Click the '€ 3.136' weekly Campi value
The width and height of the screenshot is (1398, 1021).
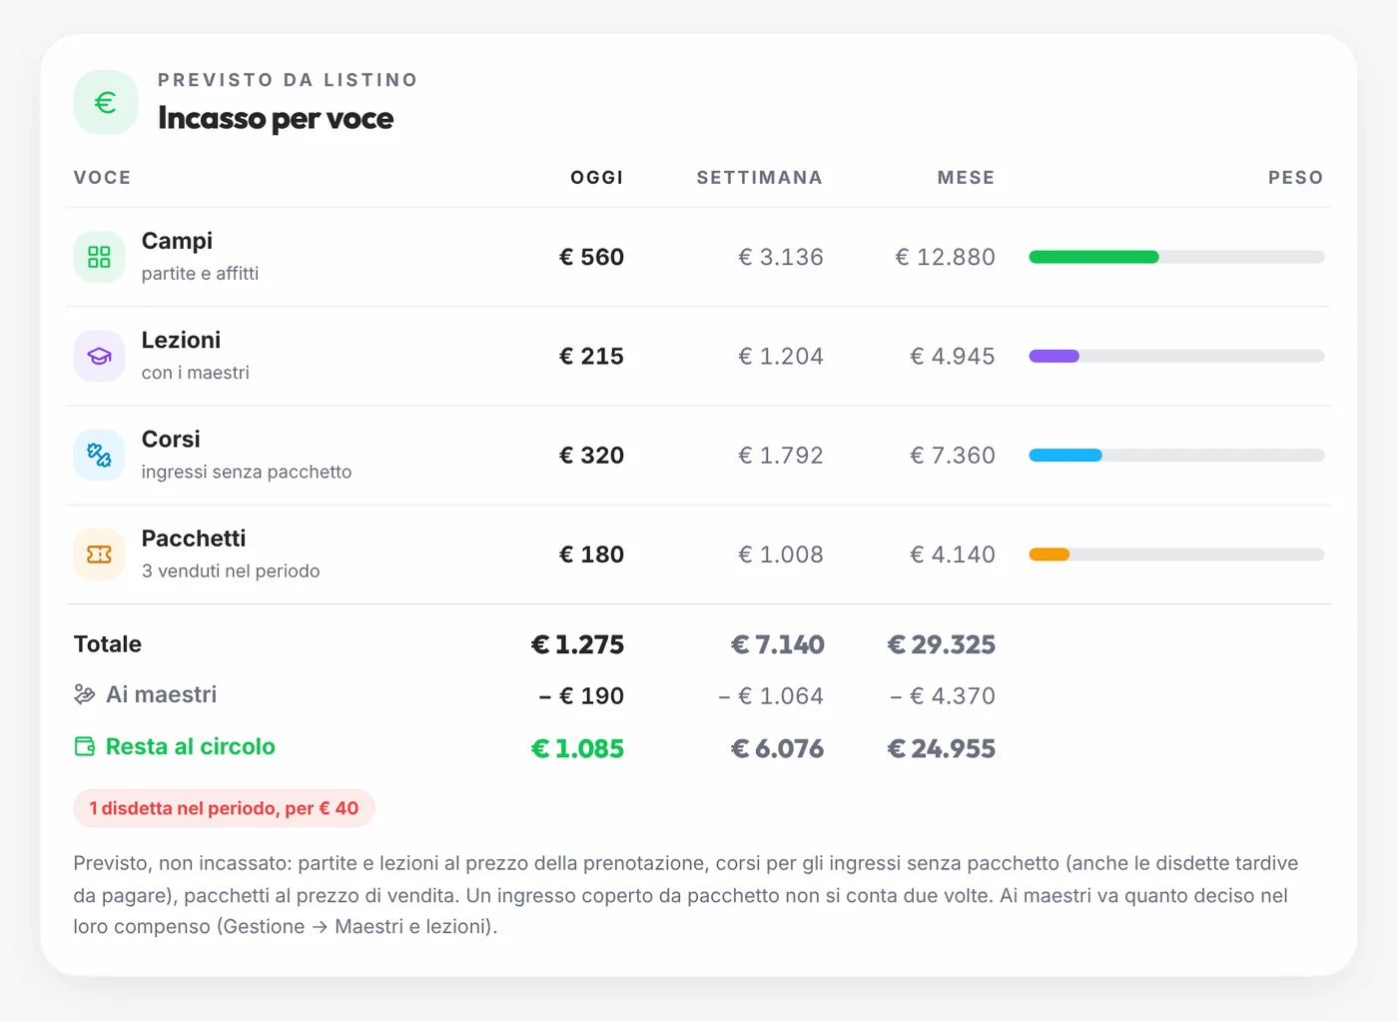tap(781, 257)
